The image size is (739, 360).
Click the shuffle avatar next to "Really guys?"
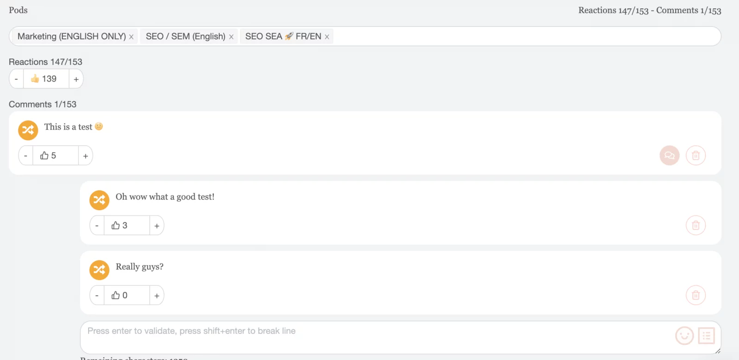point(99,270)
